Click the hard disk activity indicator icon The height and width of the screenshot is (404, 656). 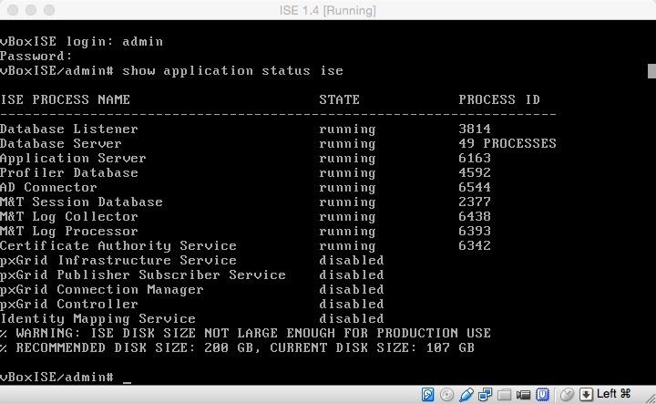coord(427,394)
